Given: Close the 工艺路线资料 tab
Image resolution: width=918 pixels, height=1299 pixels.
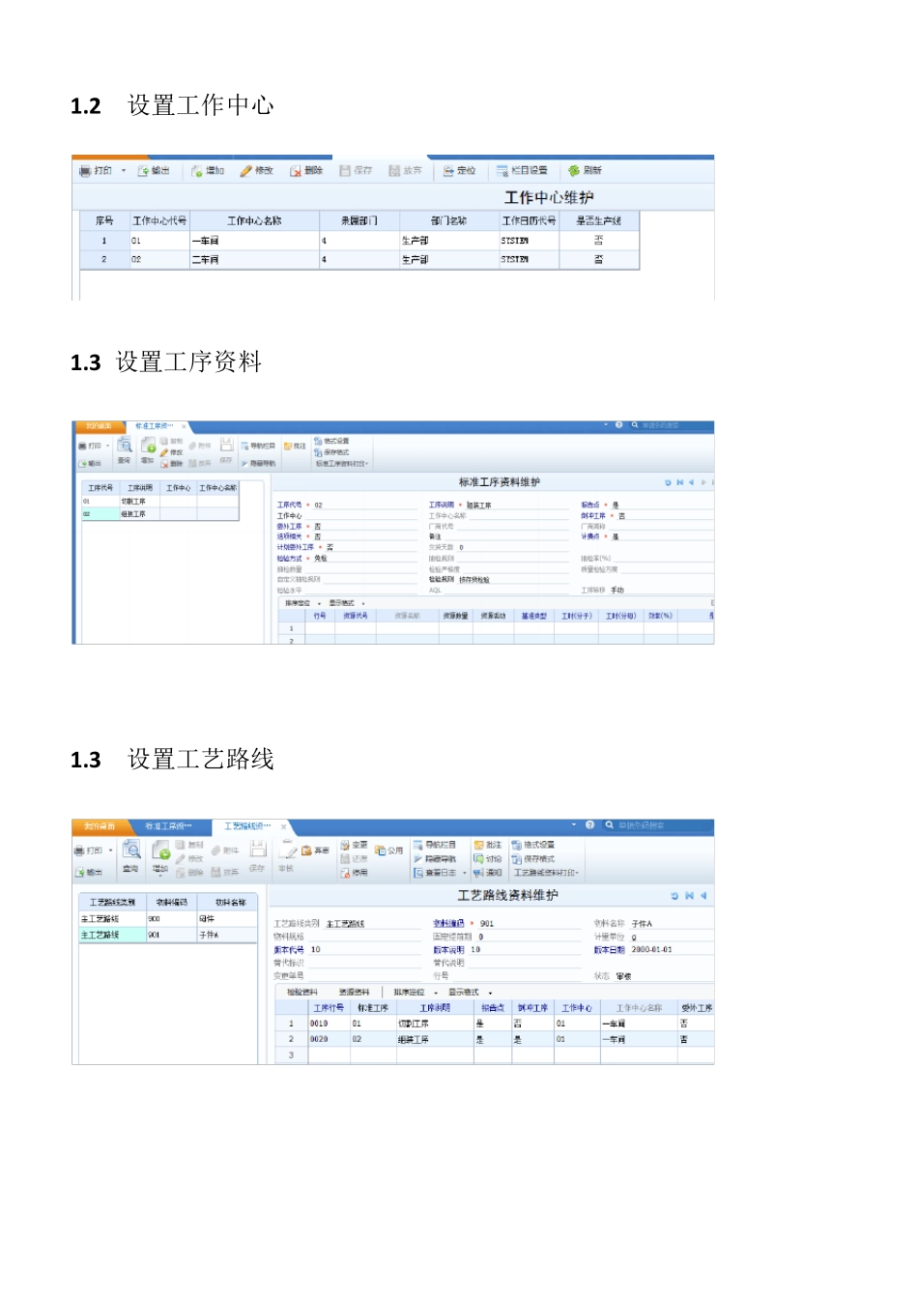Looking at the screenshot, I should (284, 826).
